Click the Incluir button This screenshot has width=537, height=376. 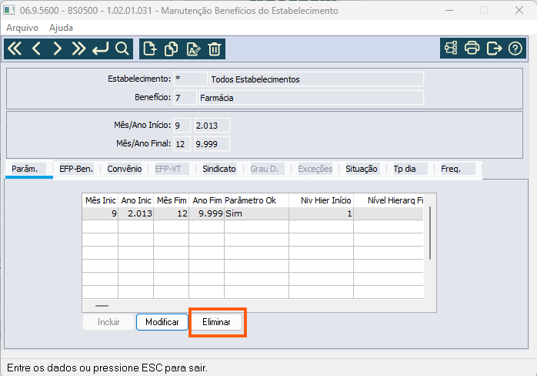[108, 322]
